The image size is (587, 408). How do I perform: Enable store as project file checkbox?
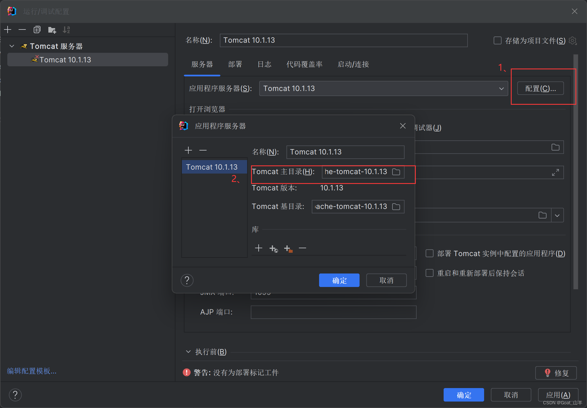497,40
